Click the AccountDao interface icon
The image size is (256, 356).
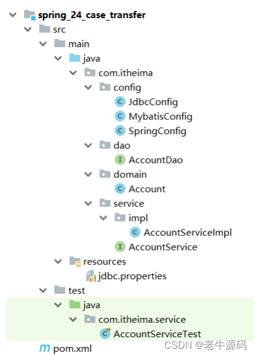120,160
